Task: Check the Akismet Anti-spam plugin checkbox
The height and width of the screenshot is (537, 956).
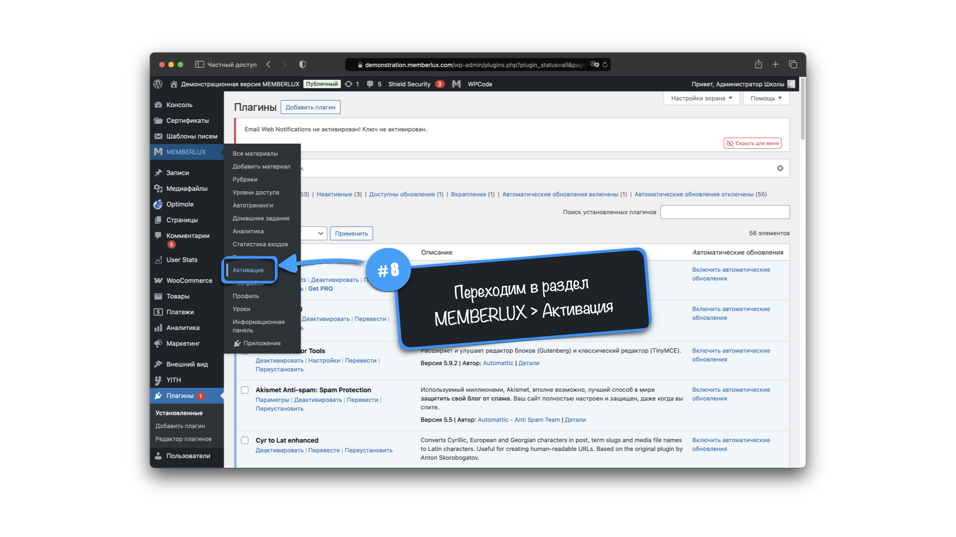Action: pos(245,390)
